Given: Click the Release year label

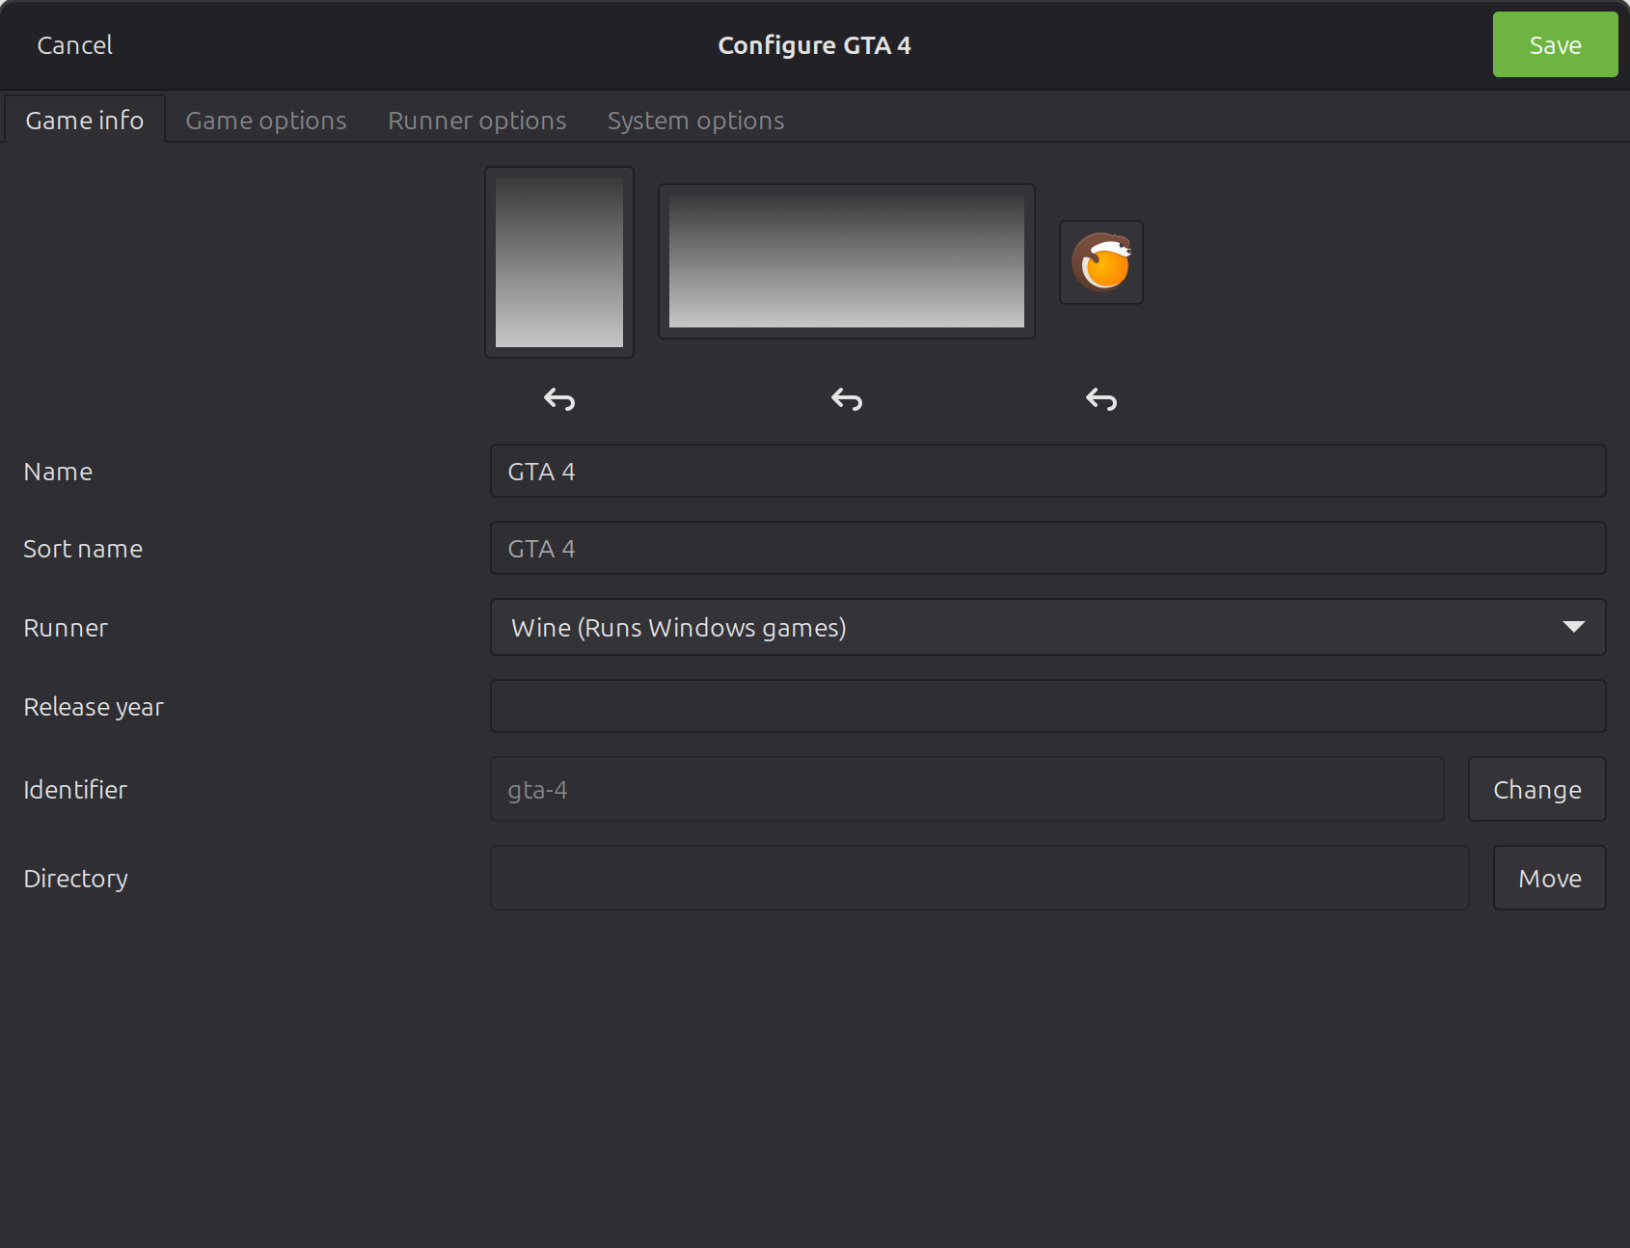Looking at the screenshot, I should click(94, 707).
